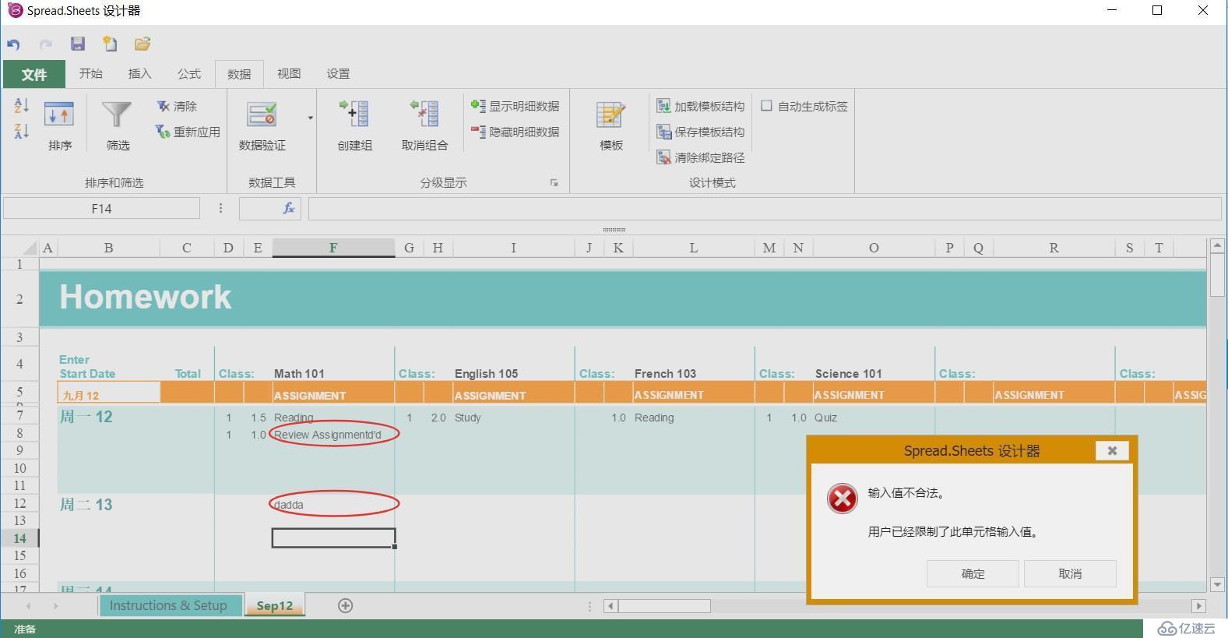Viewport: 1228px width, 638px height.
Task: Click the horizontal scrollbar thumb
Action: [x=664, y=605]
